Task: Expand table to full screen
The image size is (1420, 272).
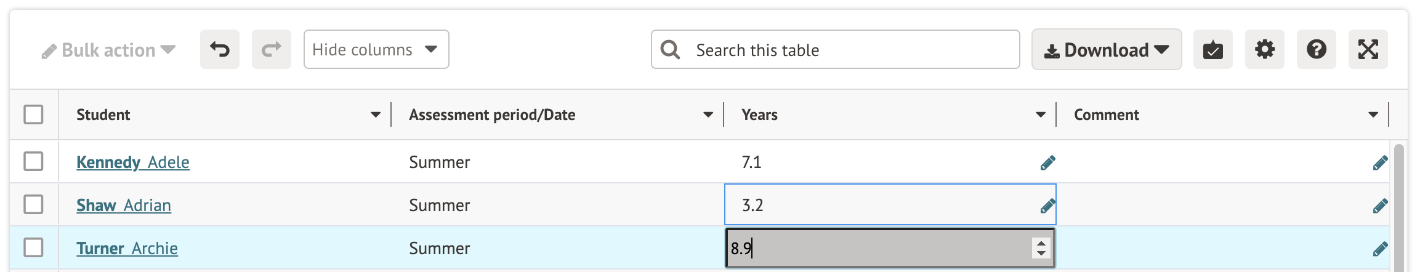Action: [x=1368, y=49]
